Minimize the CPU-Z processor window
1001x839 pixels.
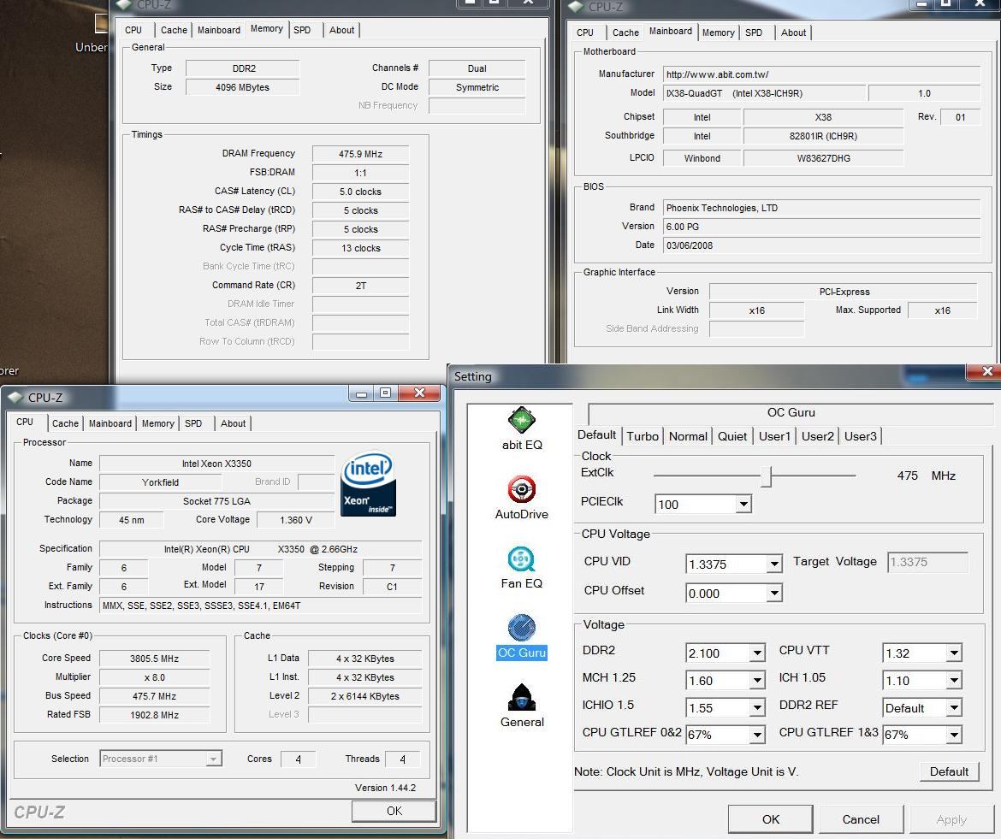pos(361,393)
